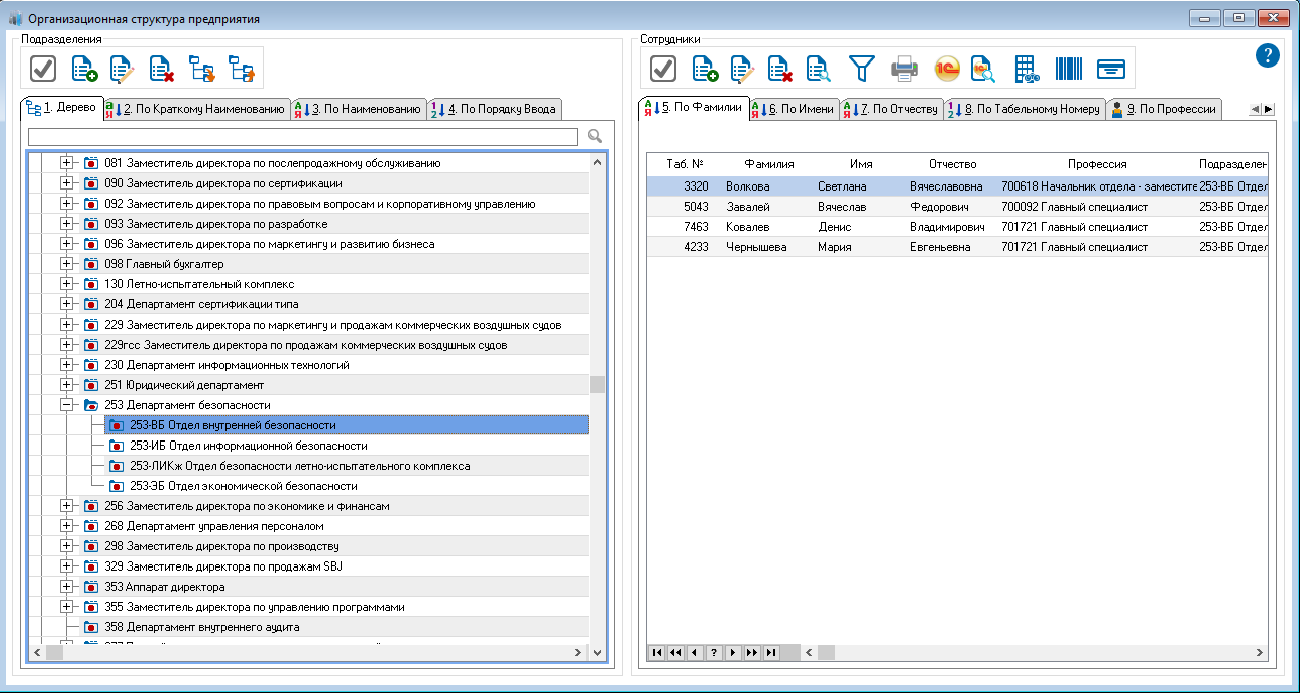The width and height of the screenshot is (1300, 693).
Task: Expand 098 Главный бухгалтер node
Action: pyautogui.click(x=66, y=264)
